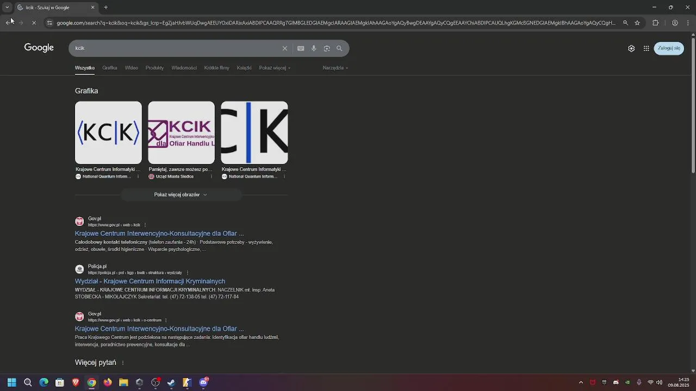Image resolution: width=696 pixels, height=391 pixels.
Task: Open Wydział - Krajowe Centrum Informacji Kryminalnych link
Action: (x=150, y=281)
